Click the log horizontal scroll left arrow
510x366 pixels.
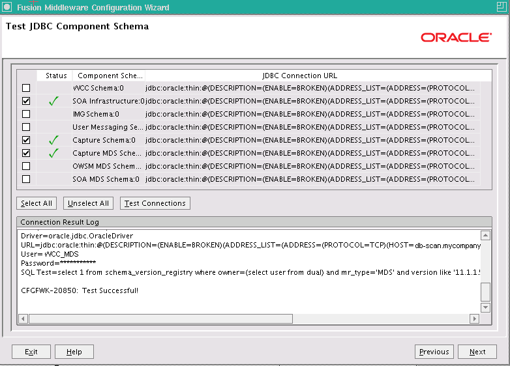coord(23,318)
